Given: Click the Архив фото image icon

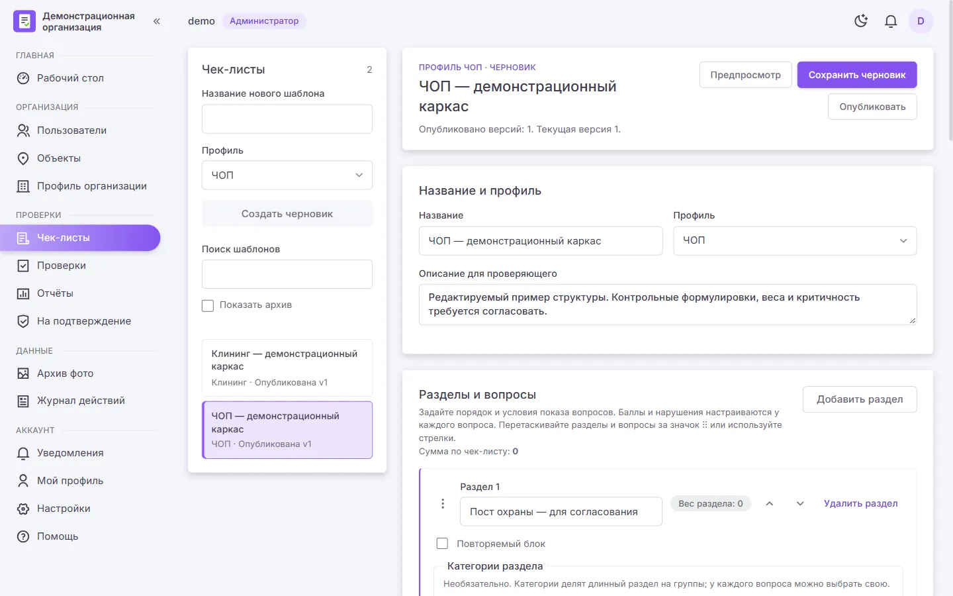Looking at the screenshot, I should [23, 373].
